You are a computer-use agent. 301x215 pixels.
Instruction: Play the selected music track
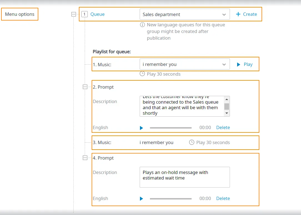245,64
